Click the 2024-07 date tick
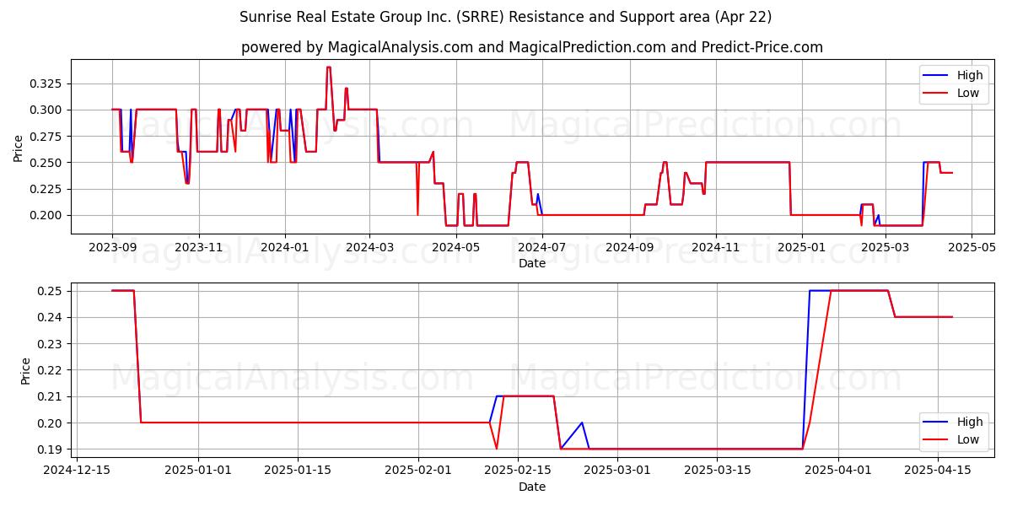The height and width of the screenshot is (506, 1012). [541, 248]
